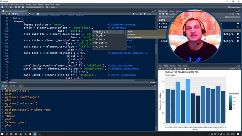
Task: Click the clear console broom icon
Action: pyautogui.click(x=155, y=89)
